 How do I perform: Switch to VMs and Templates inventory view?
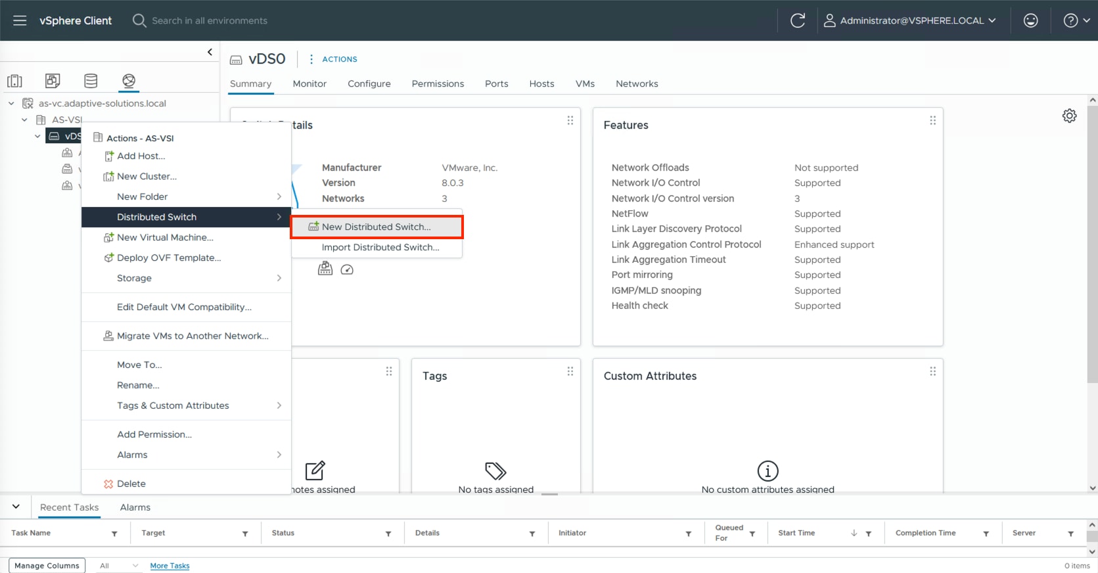click(53, 81)
